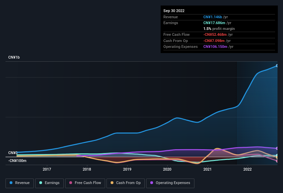Screen dimensions: 283x193
Task: Click the Earnings label in tooltip
Action: 171,23
